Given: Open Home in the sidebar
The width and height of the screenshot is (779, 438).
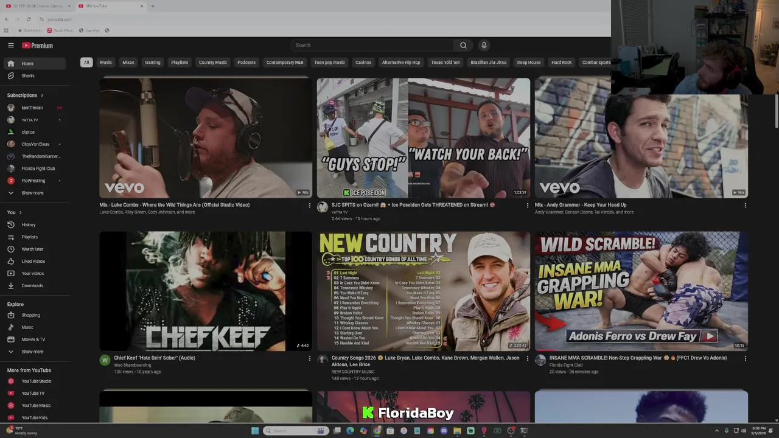Looking at the screenshot, I should tap(36, 63).
